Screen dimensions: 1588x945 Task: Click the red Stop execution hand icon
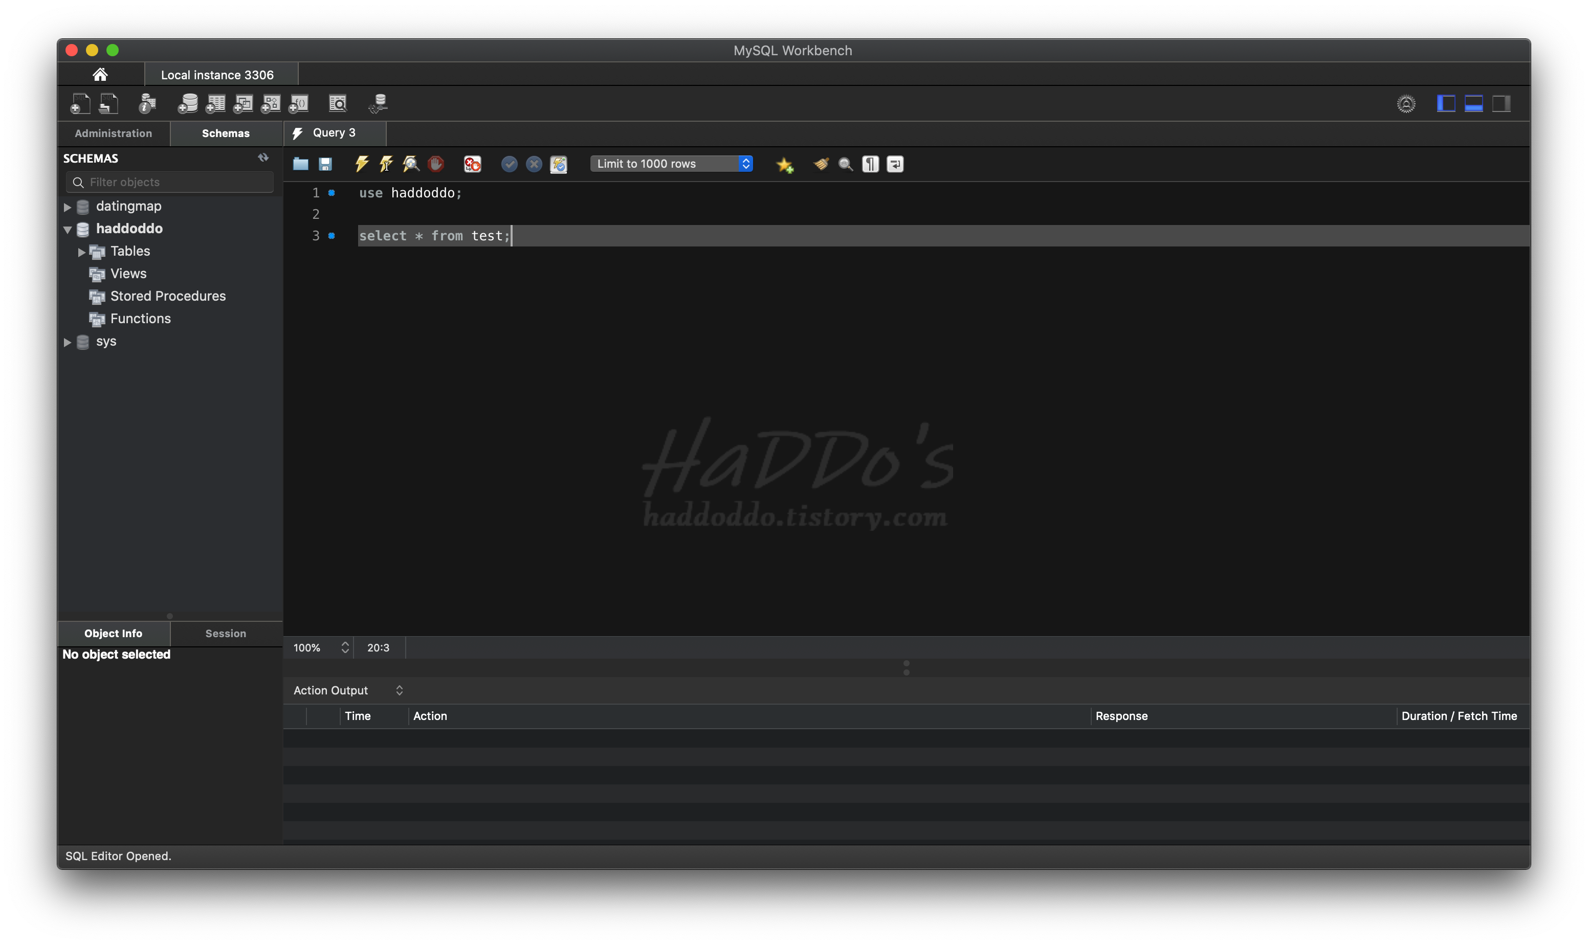(x=436, y=164)
